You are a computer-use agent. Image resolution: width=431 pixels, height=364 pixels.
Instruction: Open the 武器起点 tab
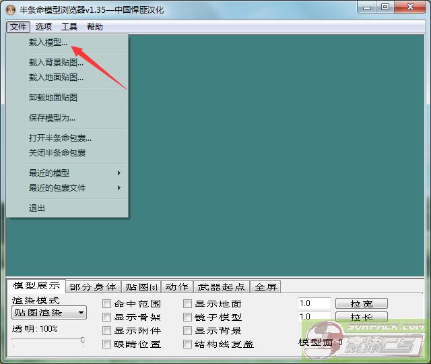pos(222,287)
